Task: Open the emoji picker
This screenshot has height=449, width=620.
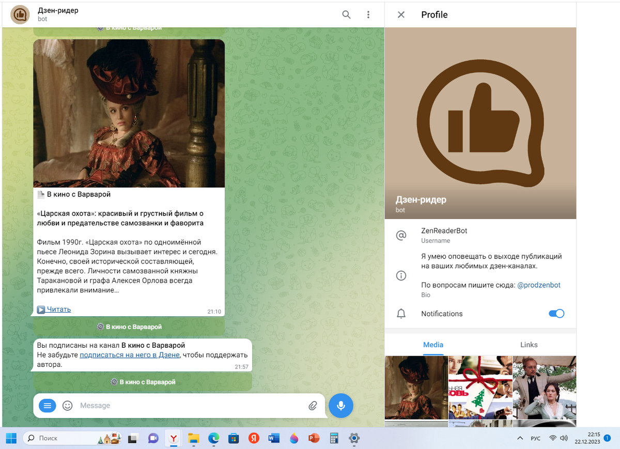Action: point(68,406)
